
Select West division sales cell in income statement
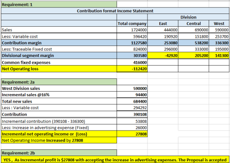(219, 30)
